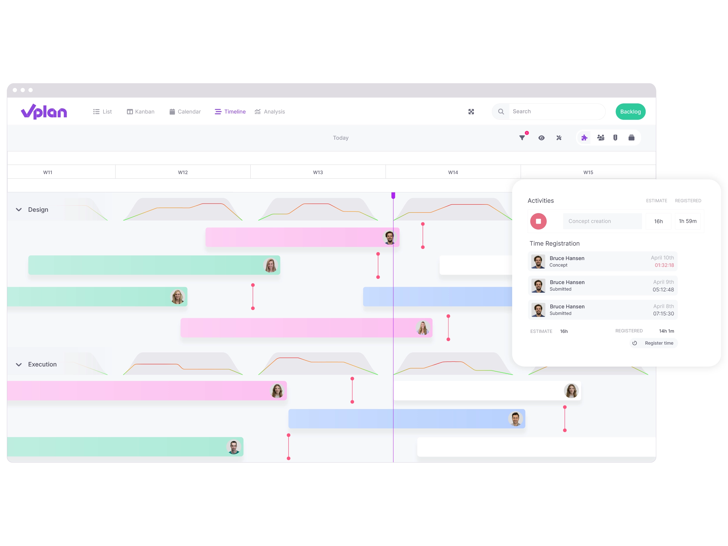Collapse the Execution section
Screen dimensions: 728x546
[19, 364]
